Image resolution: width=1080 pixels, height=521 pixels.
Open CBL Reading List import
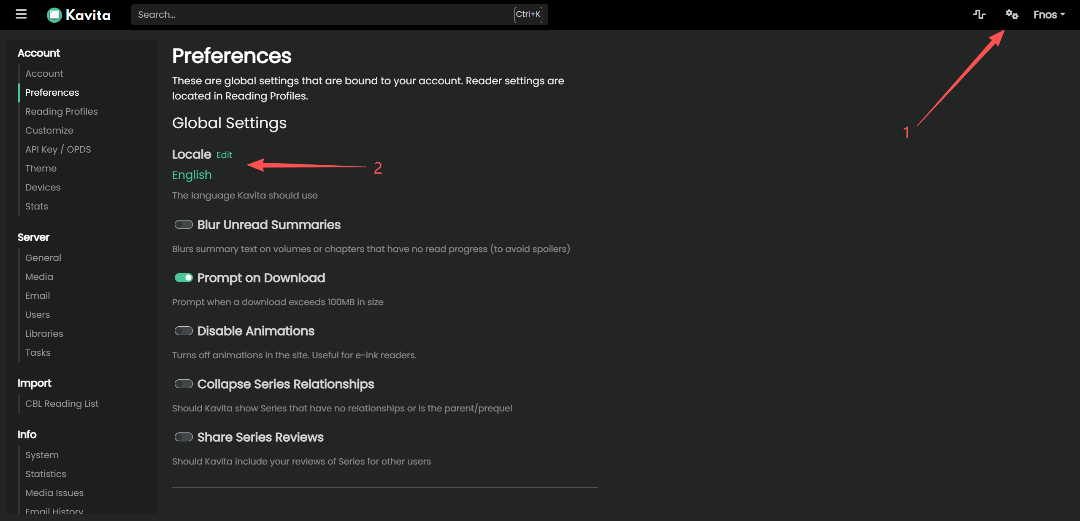[62, 403]
